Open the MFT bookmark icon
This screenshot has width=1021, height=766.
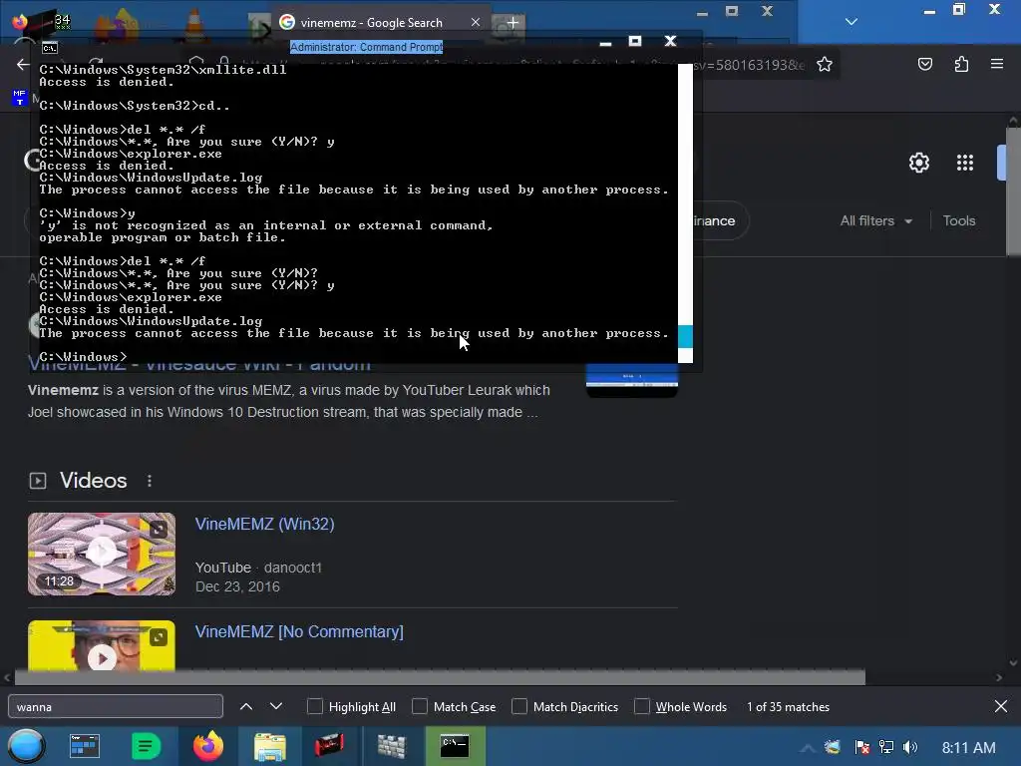pyautogui.click(x=19, y=98)
